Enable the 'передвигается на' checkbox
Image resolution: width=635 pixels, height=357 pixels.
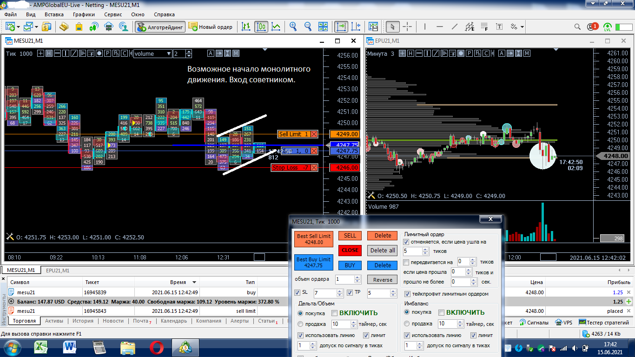pos(406,262)
